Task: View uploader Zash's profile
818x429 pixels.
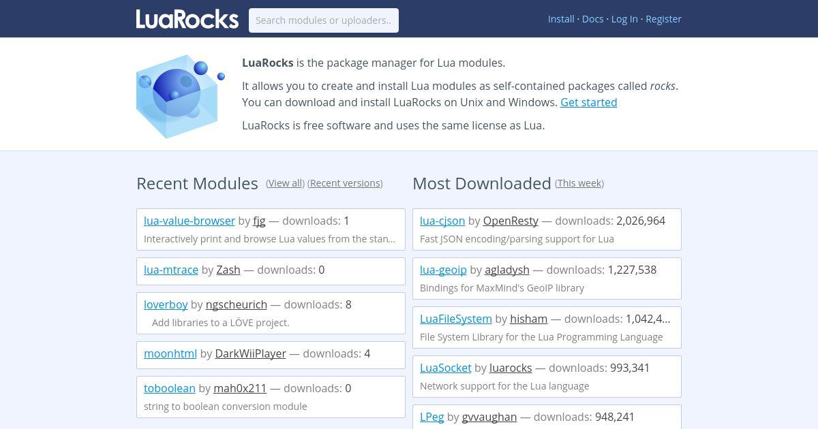Action: [228, 270]
